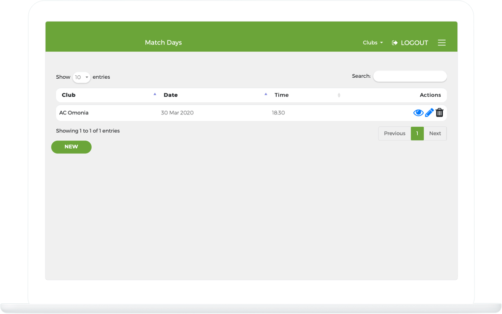Select the 30 Mar 2020 date cell
Screen dimensions: 502x314
pos(177,113)
